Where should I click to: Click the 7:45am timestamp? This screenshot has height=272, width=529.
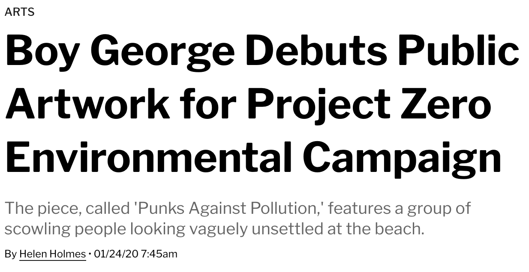(x=159, y=254)
